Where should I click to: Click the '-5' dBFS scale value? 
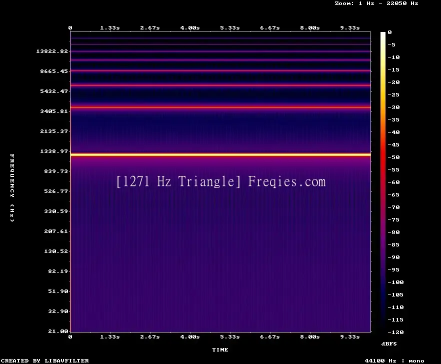coord(391,44)
